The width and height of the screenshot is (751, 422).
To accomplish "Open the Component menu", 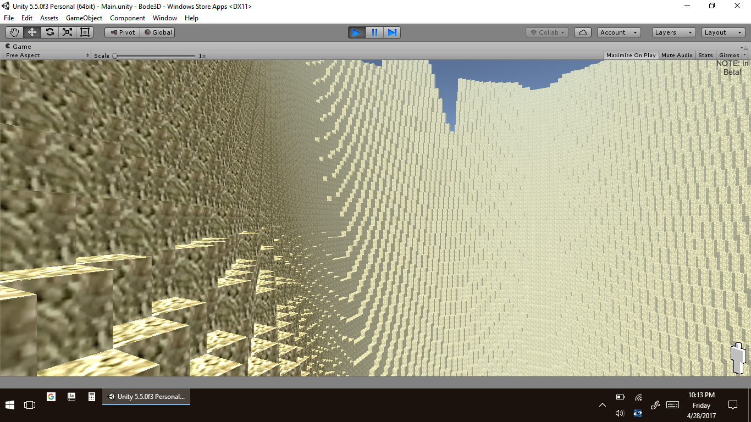I will tap(128, 18).
